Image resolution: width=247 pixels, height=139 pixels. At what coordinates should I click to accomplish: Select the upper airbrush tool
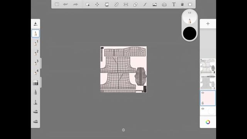36,112
